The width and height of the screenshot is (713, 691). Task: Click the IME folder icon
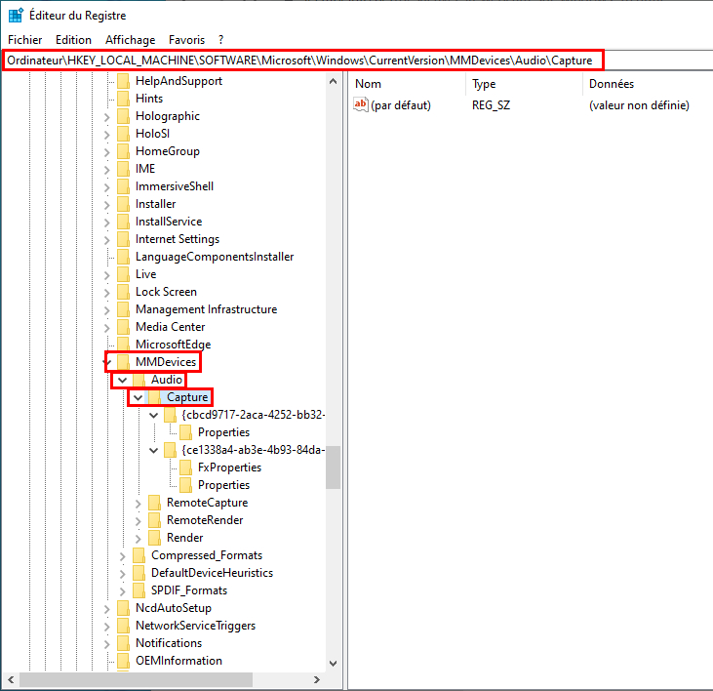(123, 169)
